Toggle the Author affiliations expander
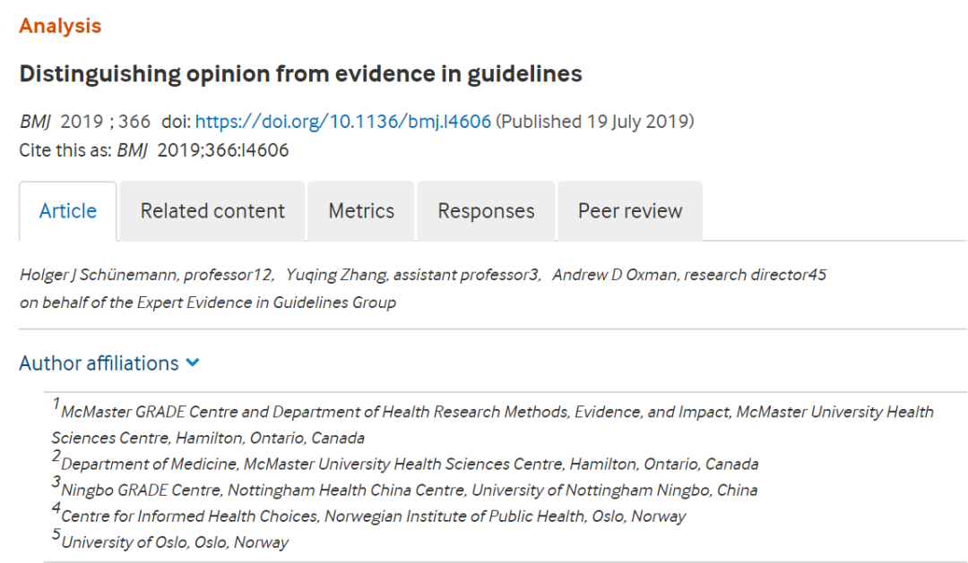Viewport: 968px width, 563px height. tap(109, 363)
